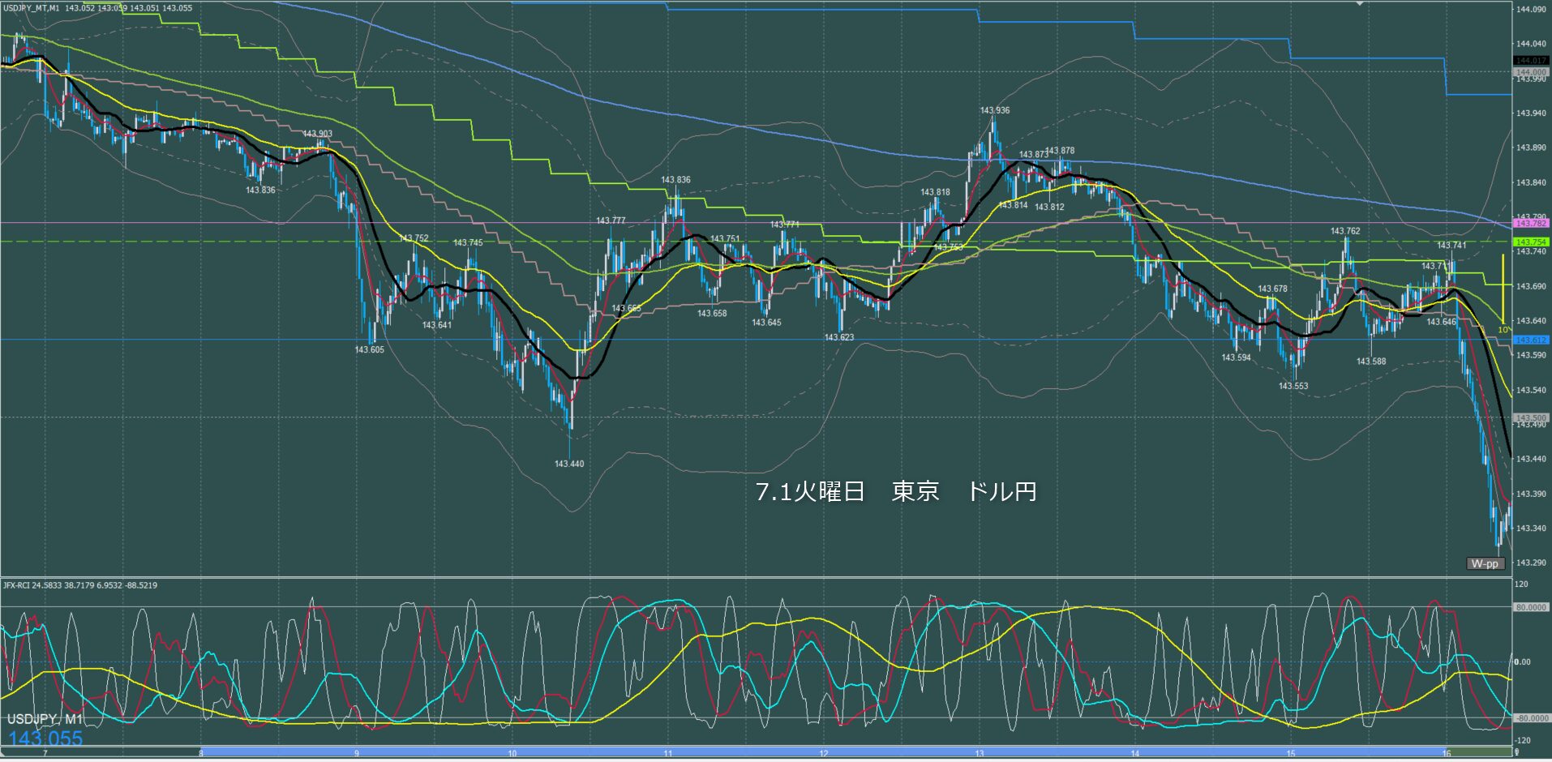Click the 143.745 price label
The width and height of the screenshot is (1552, 762).
[x=468, y=242]
